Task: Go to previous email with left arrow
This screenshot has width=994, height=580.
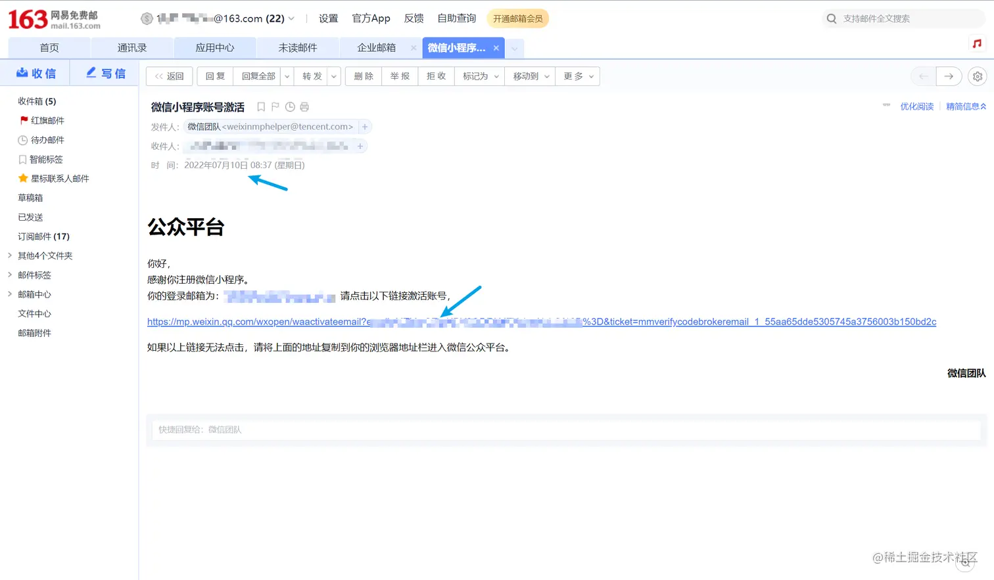Action: (x=923, y=76)
